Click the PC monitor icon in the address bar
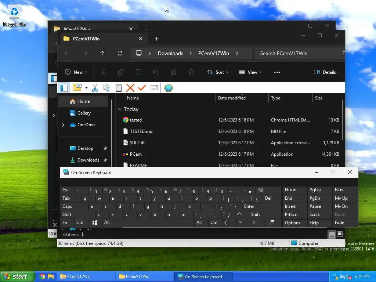The height and width of the screenshot is (282, 376). click(x=139, y=53)
